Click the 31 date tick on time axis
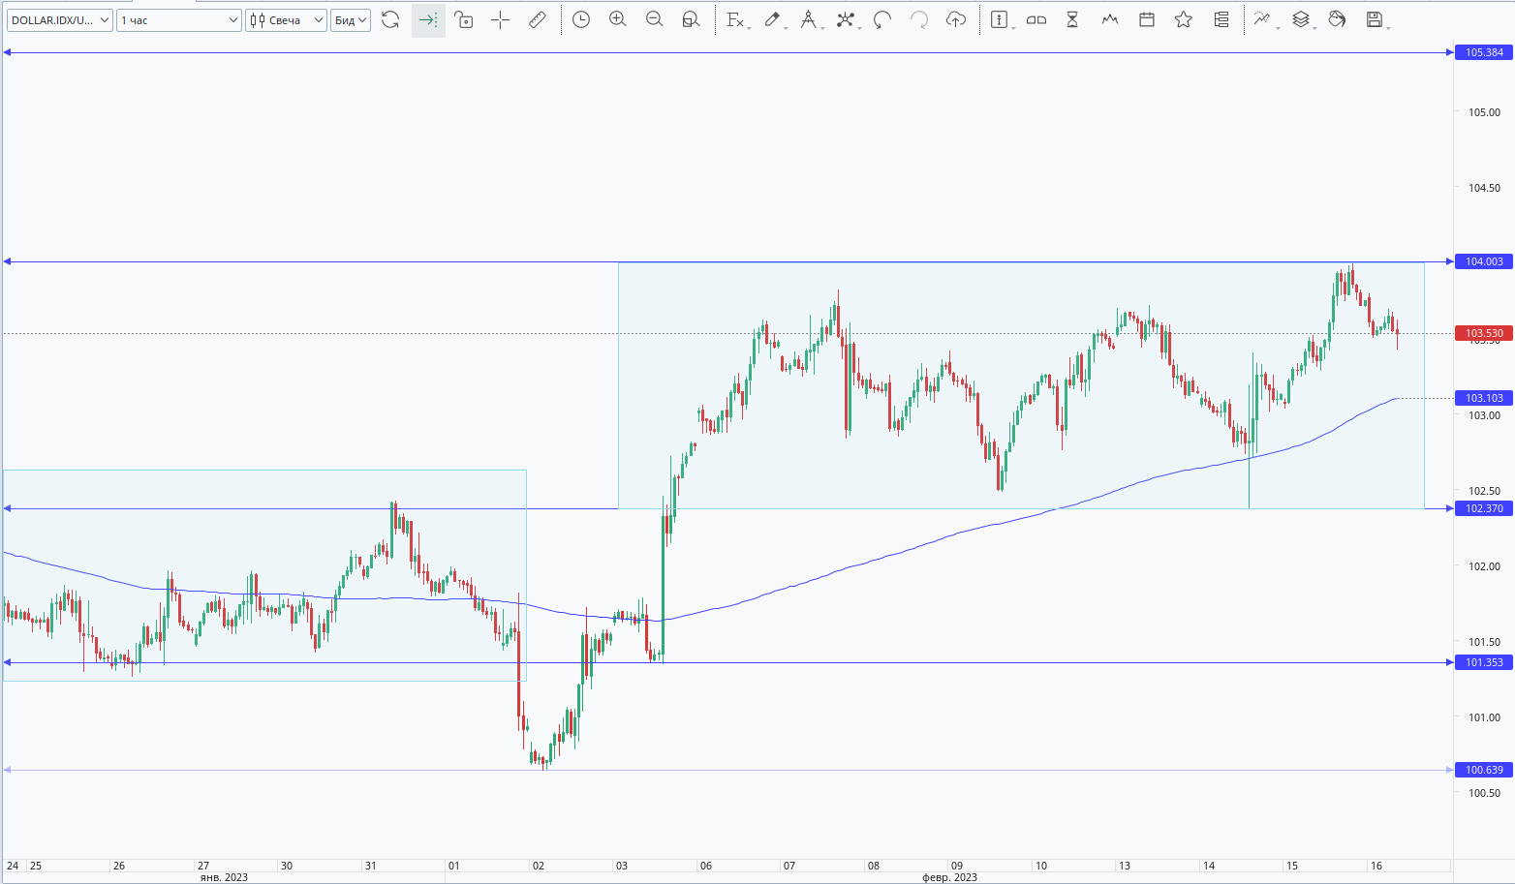This screenshot has width=1515, height=884. 370,866
